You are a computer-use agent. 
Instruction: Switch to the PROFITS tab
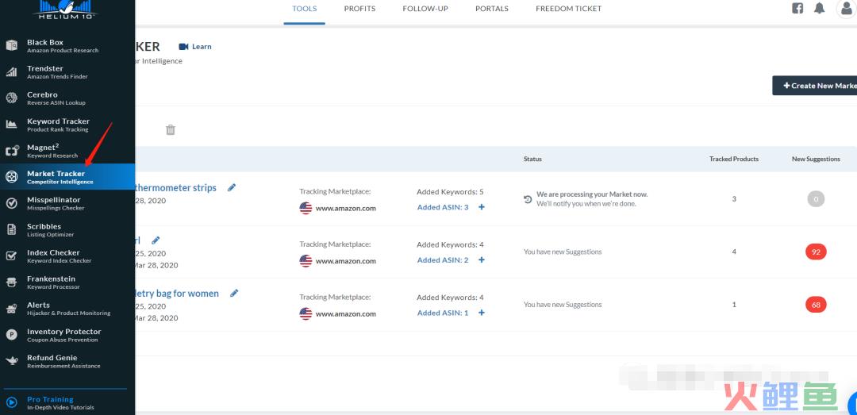coord(359,9)
